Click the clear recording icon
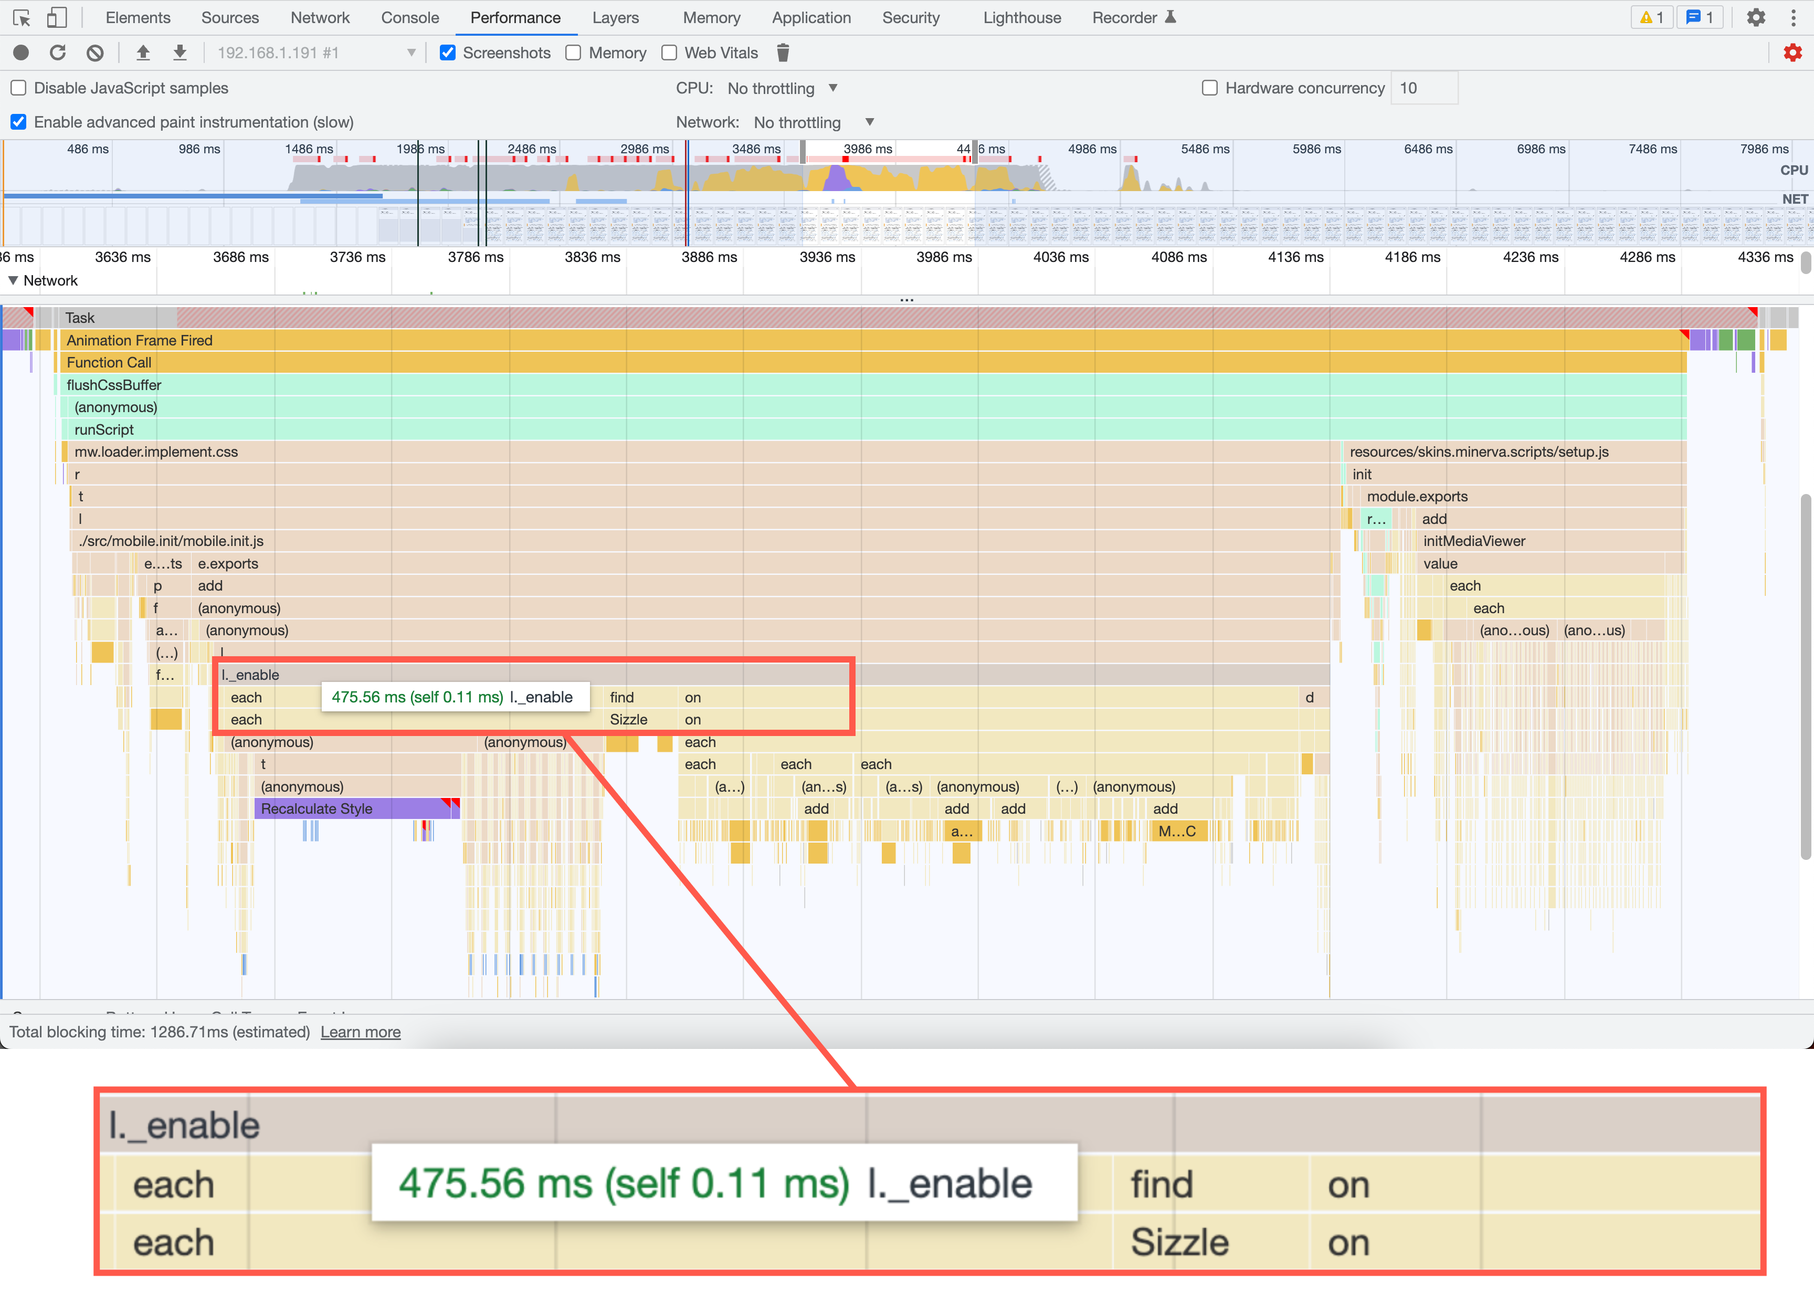 click(95, 53)
